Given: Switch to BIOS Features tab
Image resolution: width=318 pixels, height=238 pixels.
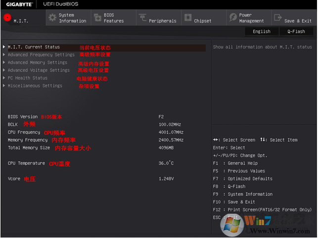Looking at the screenshot, I should (x=114, y=18).
